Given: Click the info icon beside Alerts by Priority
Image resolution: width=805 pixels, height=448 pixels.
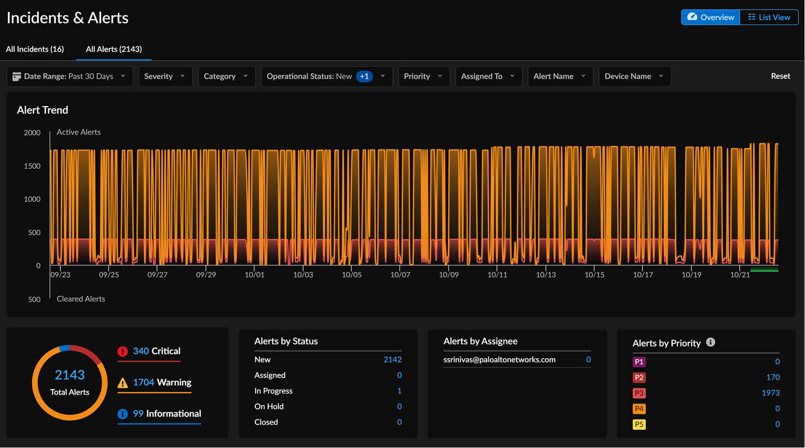Looking at the screenshot, I should [x=710, y=342].
